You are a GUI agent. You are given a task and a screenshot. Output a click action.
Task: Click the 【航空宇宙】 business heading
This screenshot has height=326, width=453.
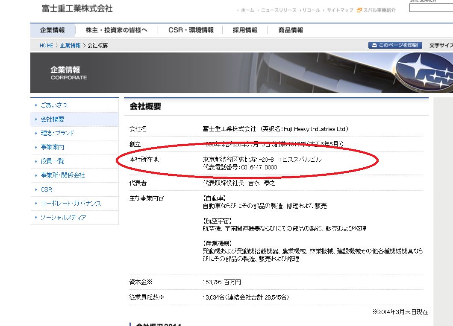point(217,221)
